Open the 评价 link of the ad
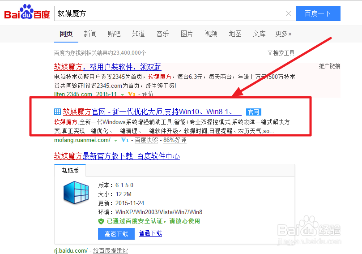362x254 pixels. pyautogui.click(x=148, y=94)
